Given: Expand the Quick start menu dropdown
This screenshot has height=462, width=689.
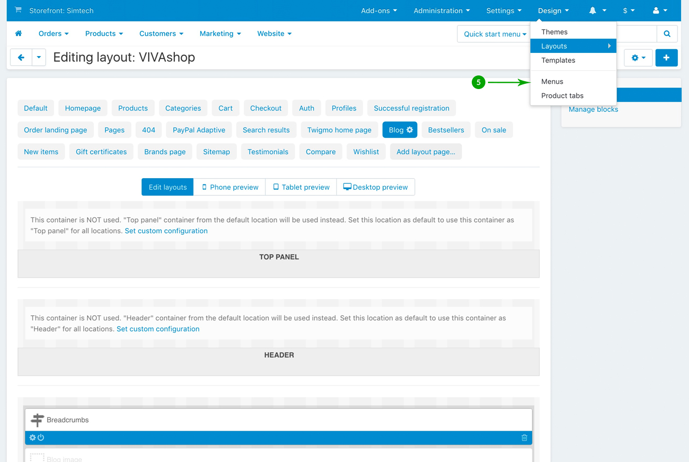Looking at the screenshot, I should tap(494, 34).
